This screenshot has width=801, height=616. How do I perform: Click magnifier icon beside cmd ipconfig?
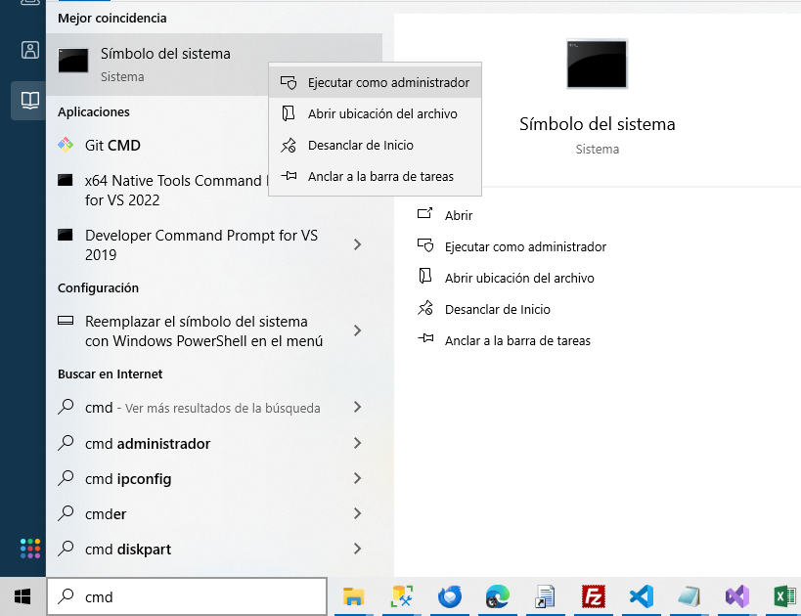66,477
